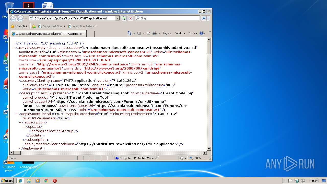Click the horizontal scrollbar left arrow
This screenshot has width=327, height=184.
(x=12, y=153)
